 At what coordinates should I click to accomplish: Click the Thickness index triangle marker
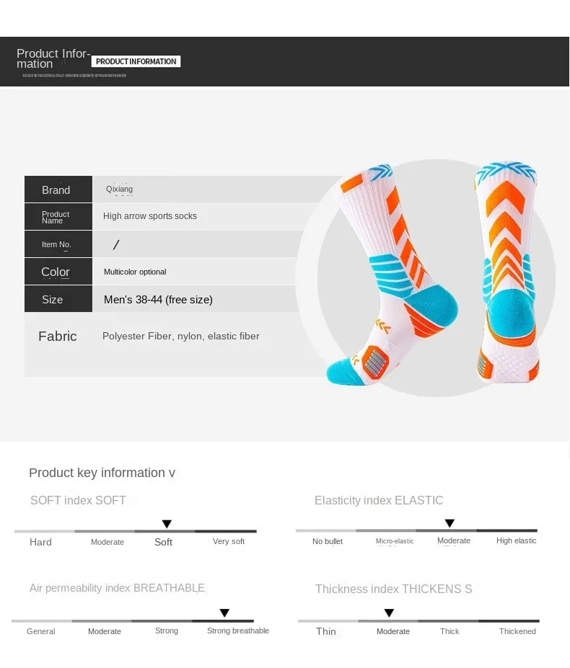[x=389, y=613]
